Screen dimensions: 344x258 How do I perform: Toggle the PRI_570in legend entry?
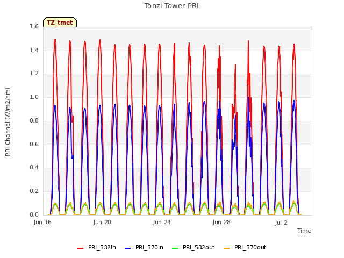[x=144, y=248]
